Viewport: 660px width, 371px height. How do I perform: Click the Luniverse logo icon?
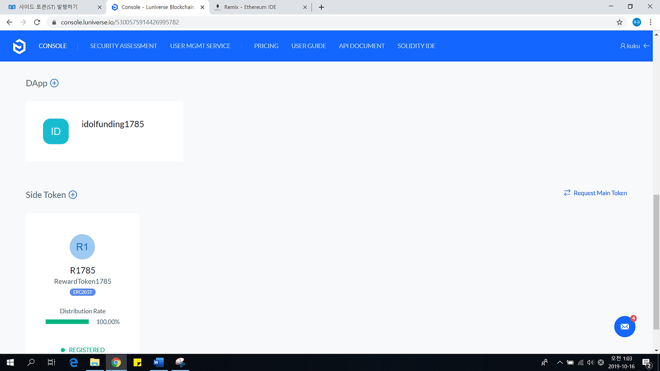pos(19,46)
